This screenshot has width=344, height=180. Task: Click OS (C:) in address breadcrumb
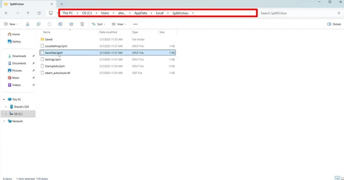click(x=87, y=13)
